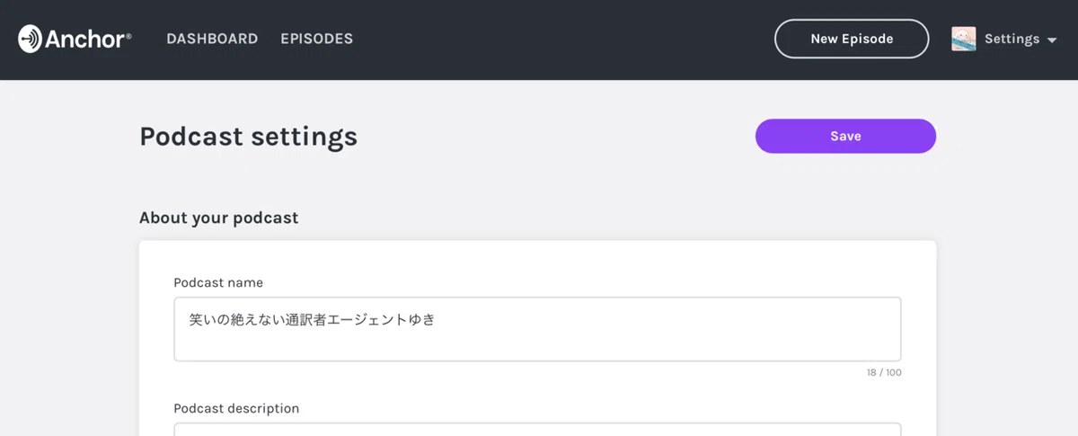The height and width of the screenshot is (436, 1078).
Task: Click the podcast cover avatar thumbnail
Action: pos(964,39)
